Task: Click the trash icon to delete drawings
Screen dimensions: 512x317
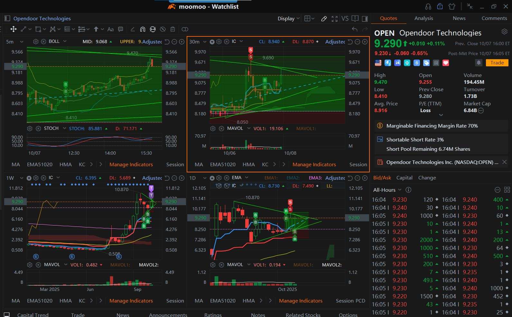Action: 173,29
